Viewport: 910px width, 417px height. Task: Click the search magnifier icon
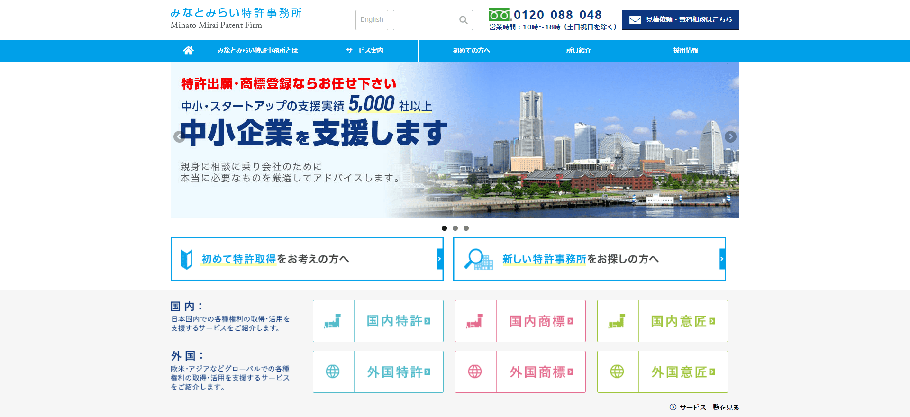pyautogui.click(x=463, y=20)
